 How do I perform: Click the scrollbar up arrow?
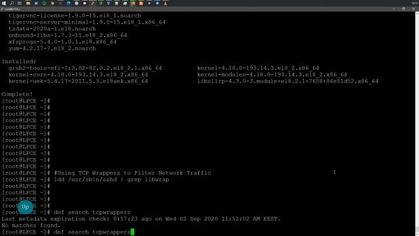(x=417, y=13)
